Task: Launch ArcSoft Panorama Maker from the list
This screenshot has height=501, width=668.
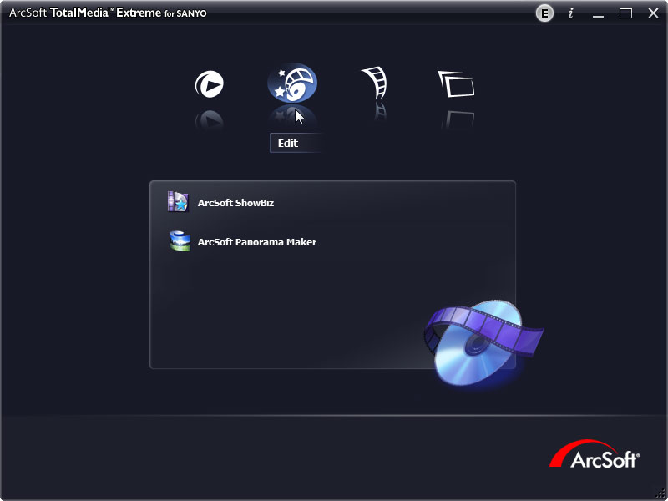Action: tap(257, 242)
